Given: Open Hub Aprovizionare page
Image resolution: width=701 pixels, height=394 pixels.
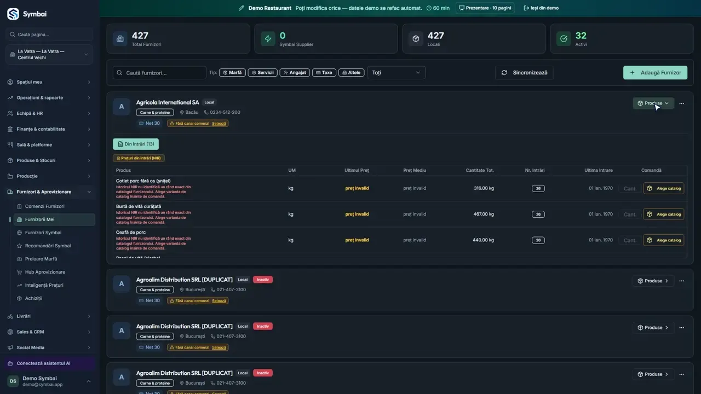Looking at the screenshot, I should pyautogui.click(x=54, y=272).
